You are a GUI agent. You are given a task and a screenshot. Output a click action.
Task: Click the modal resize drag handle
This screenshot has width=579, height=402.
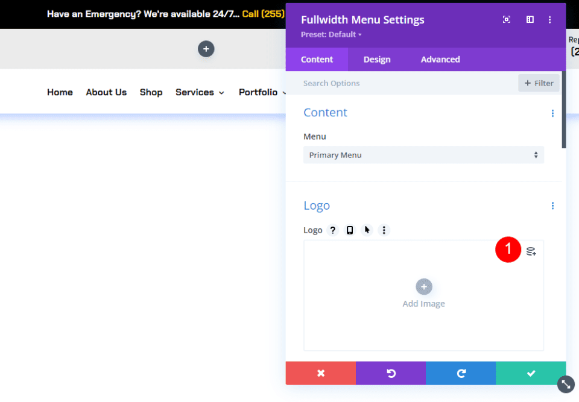tap(566, 384)
